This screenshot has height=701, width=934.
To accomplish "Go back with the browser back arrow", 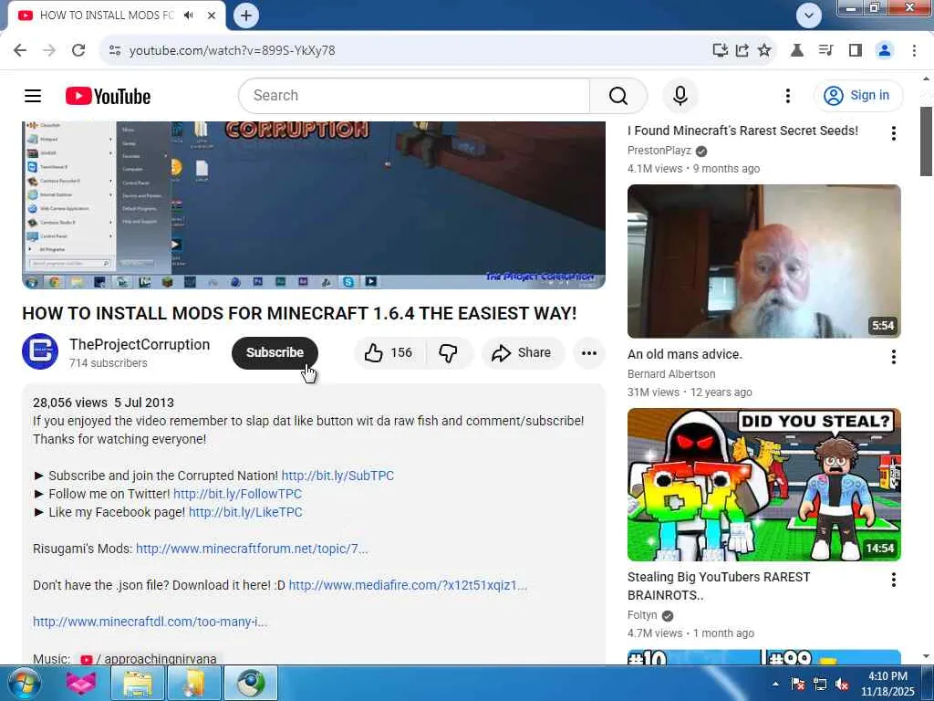I will [20, 50].
